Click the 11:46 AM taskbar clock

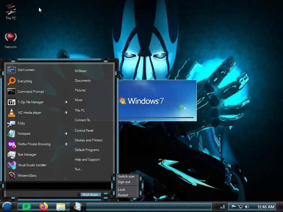[x=266, y=207]
